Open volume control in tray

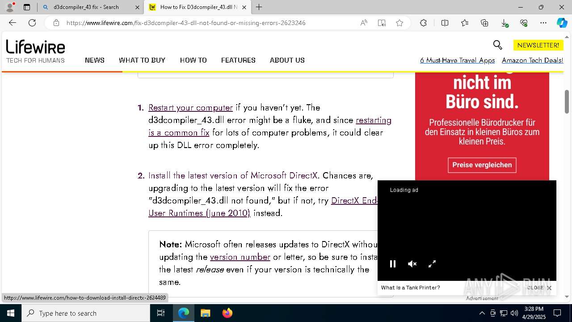pyautogui.click(x=514, y=313)
